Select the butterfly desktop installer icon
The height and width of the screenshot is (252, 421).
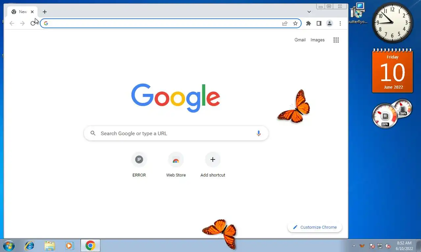(358, 14)
